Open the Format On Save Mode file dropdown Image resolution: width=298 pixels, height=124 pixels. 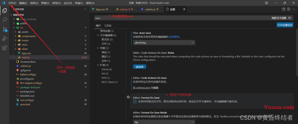coord(164,122)
